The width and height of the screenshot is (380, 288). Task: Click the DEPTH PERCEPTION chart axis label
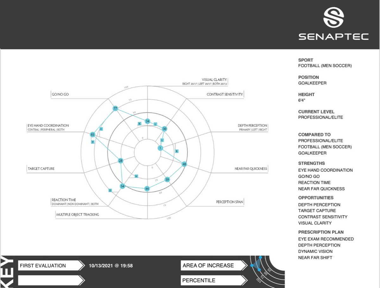click(x=253, y=126)
